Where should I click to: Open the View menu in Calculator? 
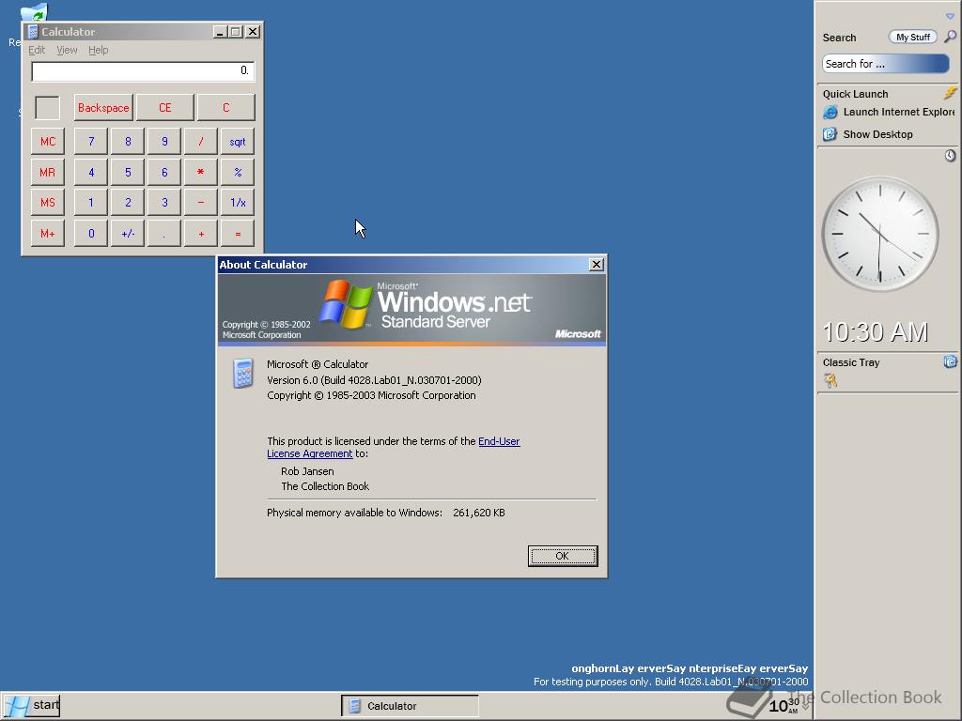[67, 51]
